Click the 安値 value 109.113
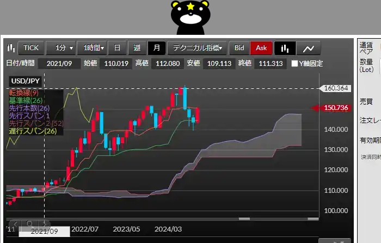Screen dimensions: 381x243 tap(219, 64)
